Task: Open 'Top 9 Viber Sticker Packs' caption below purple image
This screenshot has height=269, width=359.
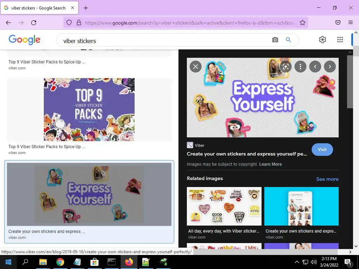Action: [47, 147]
